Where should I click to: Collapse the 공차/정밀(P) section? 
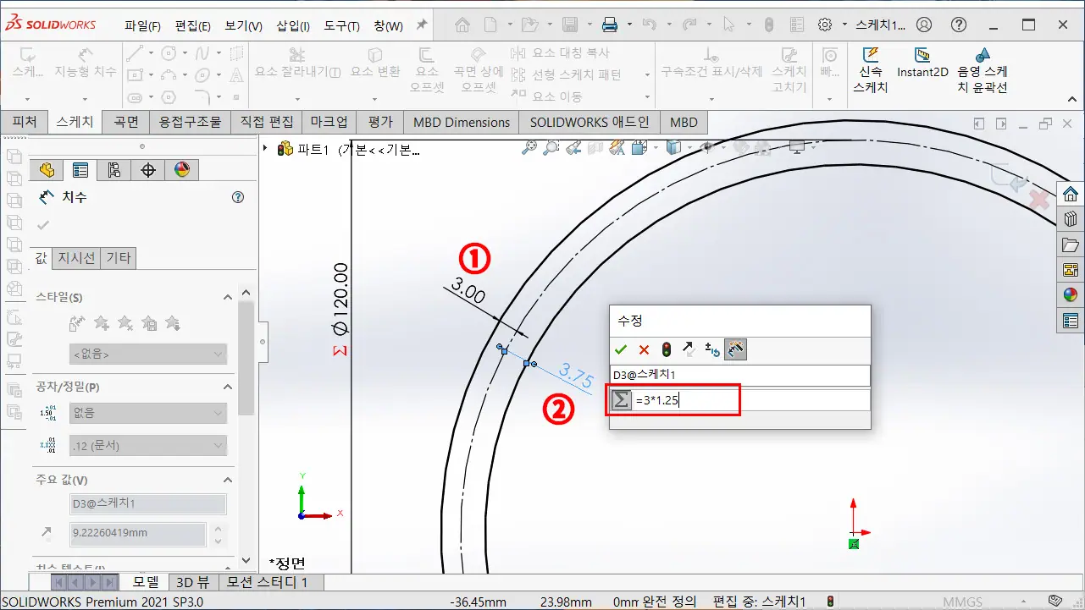pos(227,387)
